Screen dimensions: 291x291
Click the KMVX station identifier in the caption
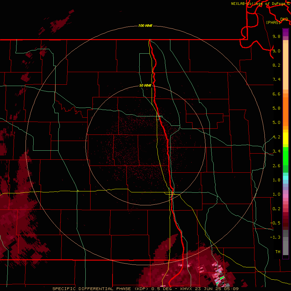click(186, 289)
